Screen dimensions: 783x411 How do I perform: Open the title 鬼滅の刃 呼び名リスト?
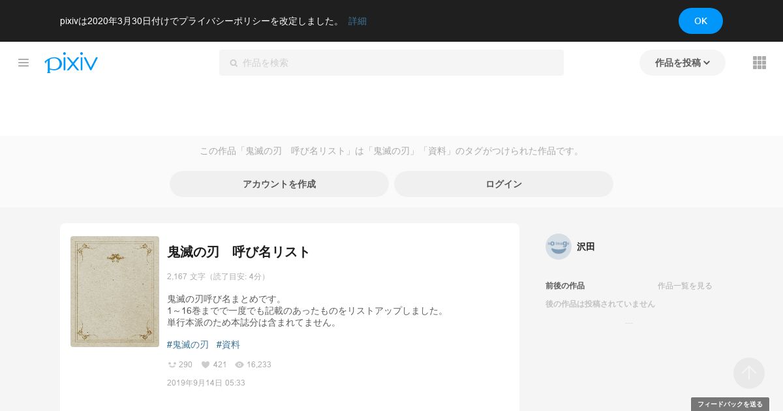pos(239,252)
